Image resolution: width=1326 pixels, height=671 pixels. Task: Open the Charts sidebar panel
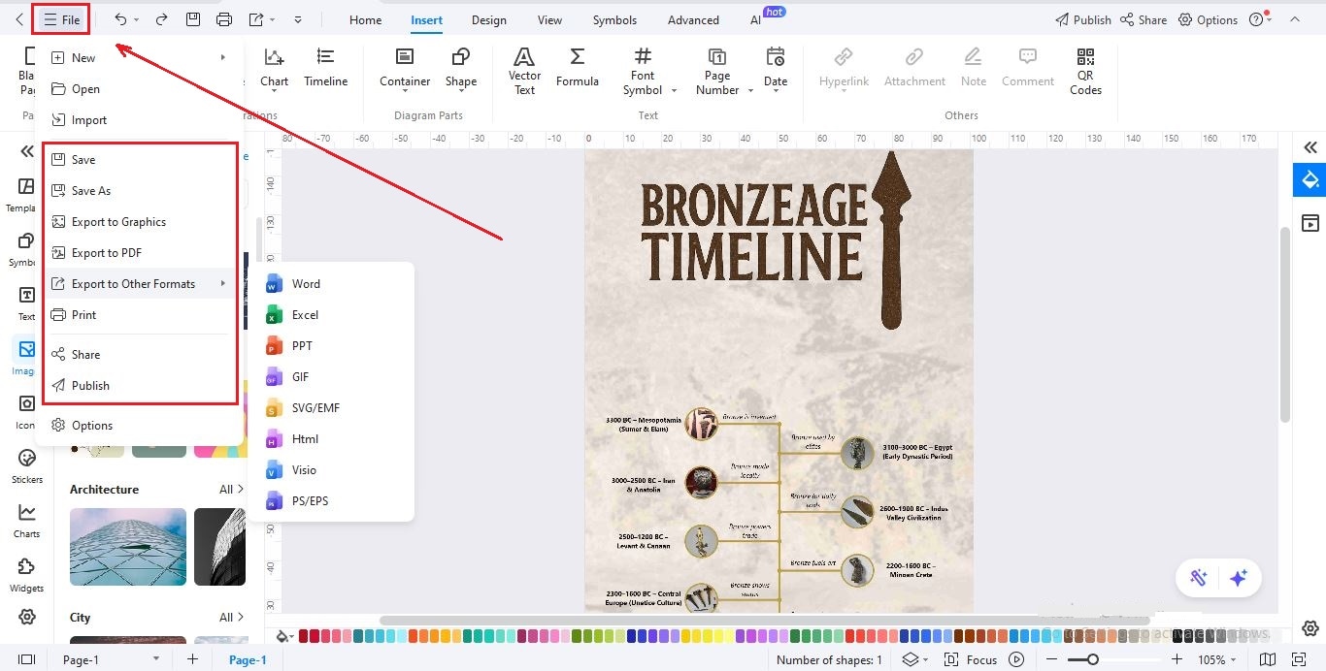pos(27,520)
